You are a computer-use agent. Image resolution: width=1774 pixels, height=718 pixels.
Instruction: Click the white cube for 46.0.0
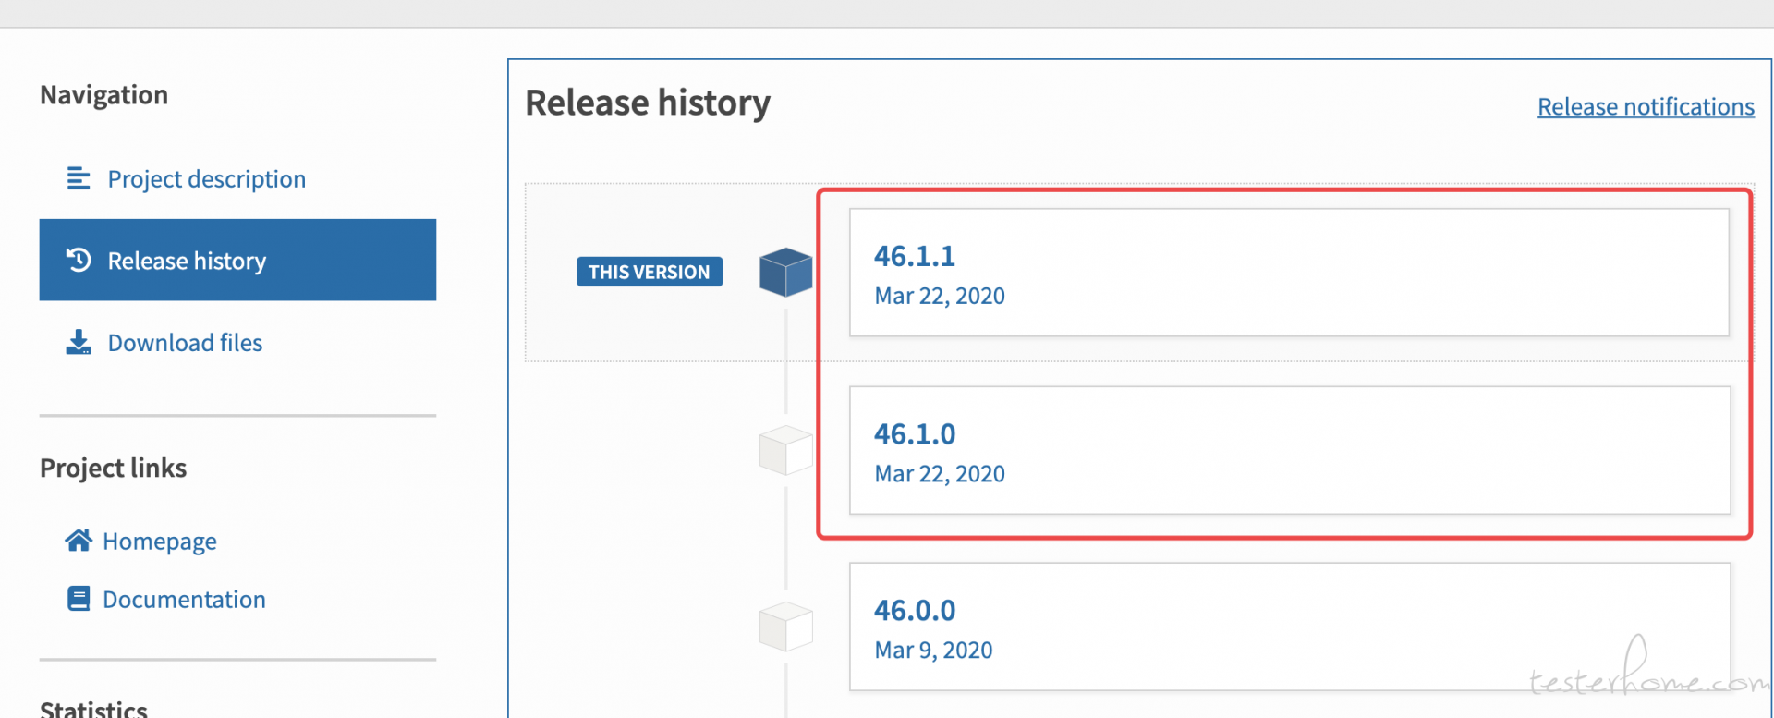786,627
